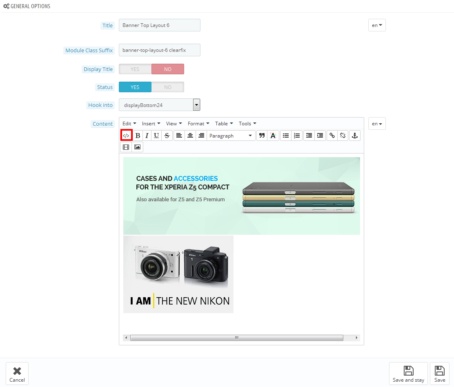Image resolution: width=454 pixels, height=387 pixels.
Task: Click the Hook into label
Action: (100, 105)
